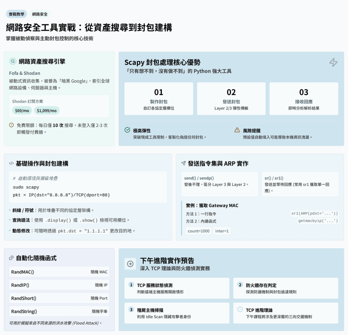Click the arrow circle icon beside 下午進階實作預告
Image resolution: width=348 pixels, height=335 pixels.
coord(130,264)
